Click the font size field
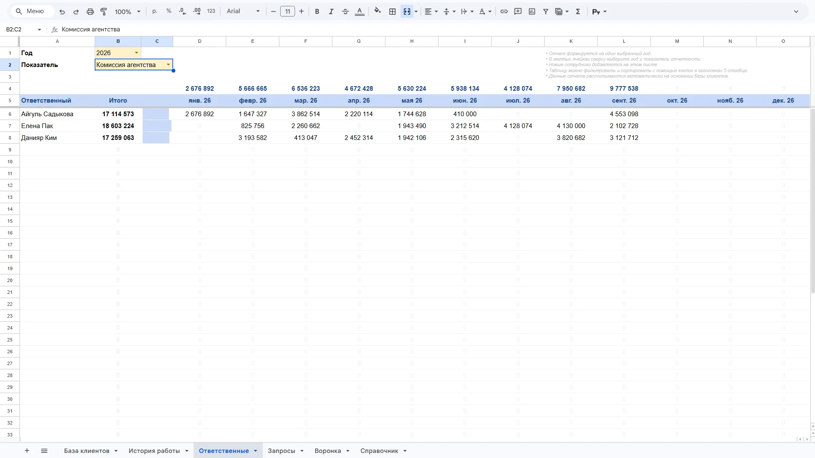815x458 pixels. [x=287, y=11]
